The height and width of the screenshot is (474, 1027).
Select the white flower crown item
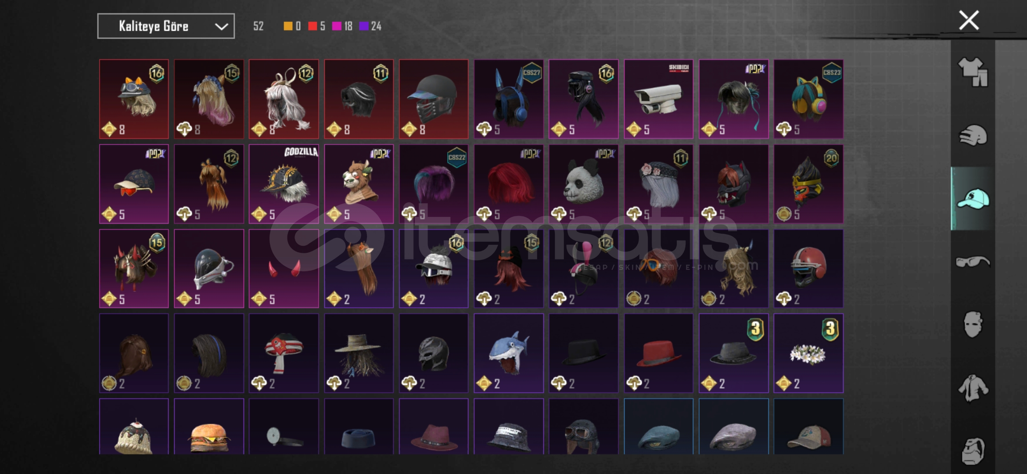coord(808,353)
